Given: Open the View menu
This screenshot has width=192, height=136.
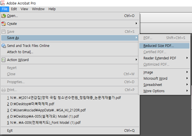Looking at the screenshot, I should [24, 9].
